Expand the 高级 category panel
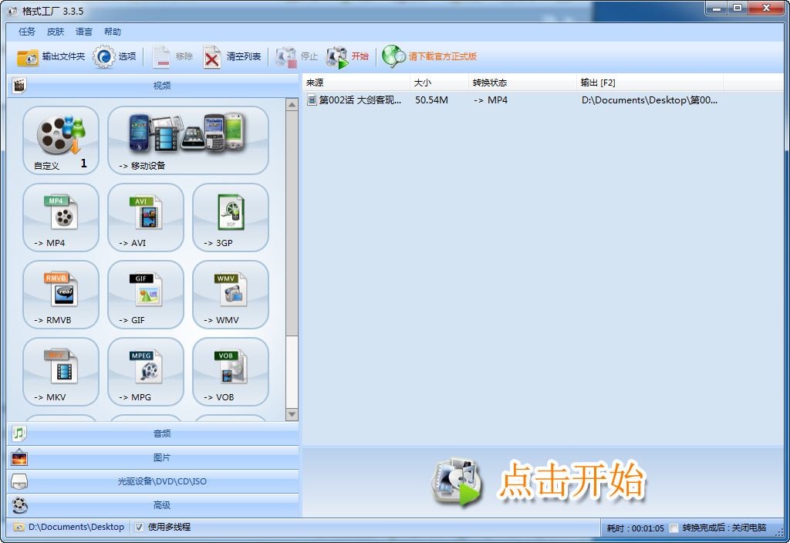The width and height of the screenshot is (790, 543). coord(154,505)
